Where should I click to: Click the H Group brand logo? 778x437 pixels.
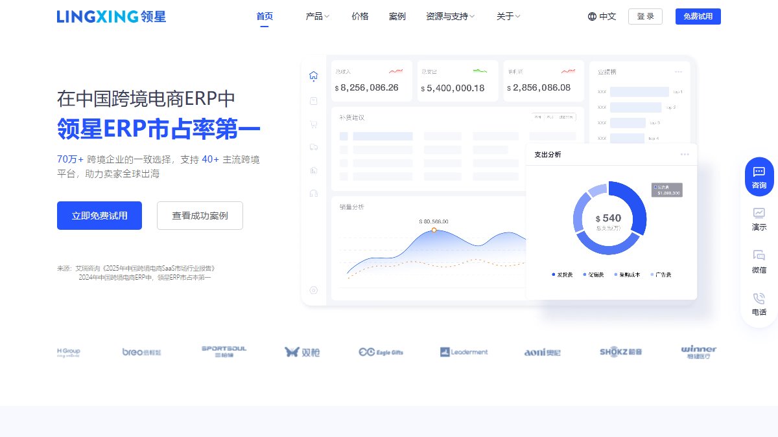click(x=69, y=352)
